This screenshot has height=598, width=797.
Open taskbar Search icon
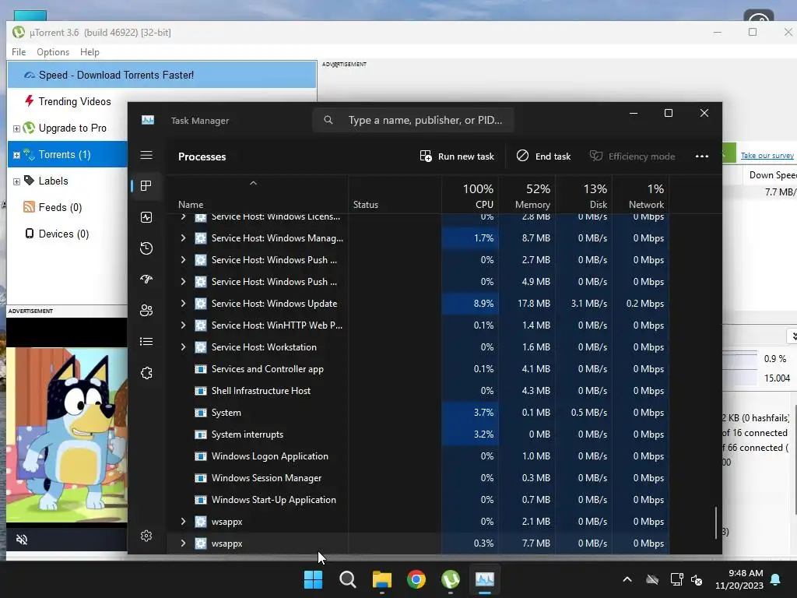pyautogui.click(x=348, y=579)
